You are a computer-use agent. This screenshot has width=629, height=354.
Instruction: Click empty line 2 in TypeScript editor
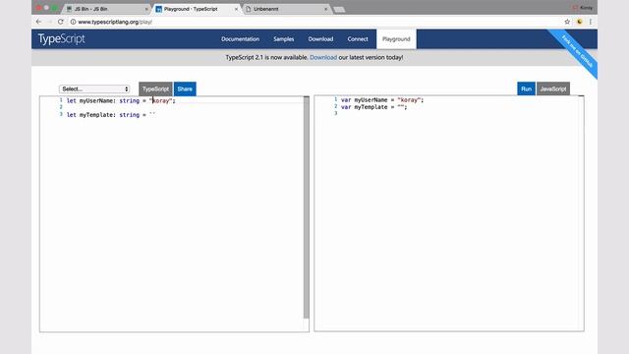pos(185,107)
